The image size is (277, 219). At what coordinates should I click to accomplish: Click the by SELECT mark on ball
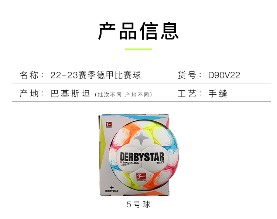(x=160, y=162)
